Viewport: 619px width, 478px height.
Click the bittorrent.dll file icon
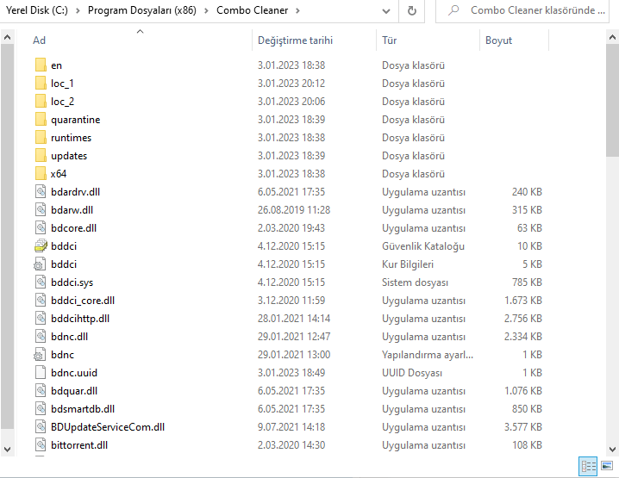click(41, 445)
